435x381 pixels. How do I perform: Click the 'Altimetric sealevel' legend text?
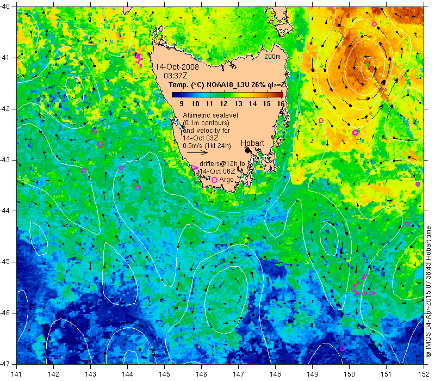click(x=210, y=115)
